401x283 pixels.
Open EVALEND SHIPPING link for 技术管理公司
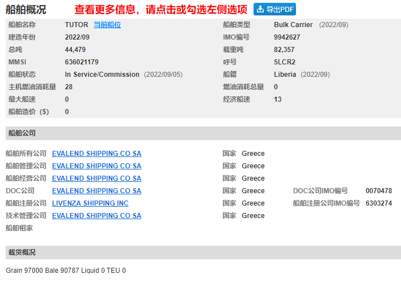(x=97, y=216)
